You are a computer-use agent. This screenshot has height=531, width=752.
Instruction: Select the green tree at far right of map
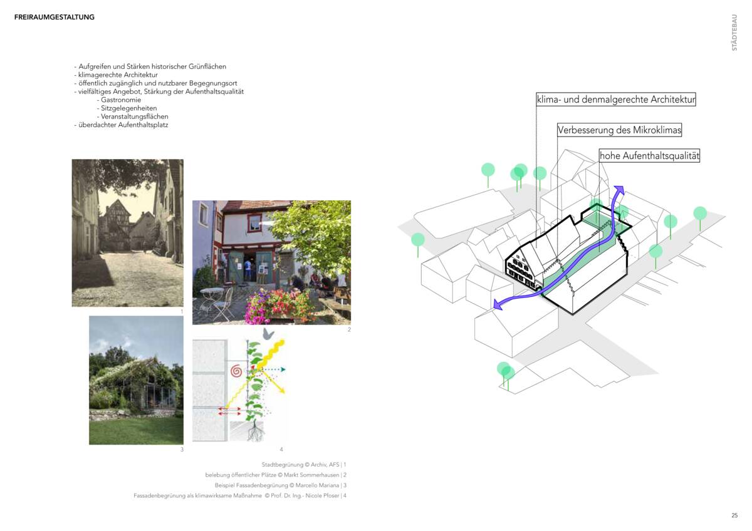pos(700,214)
